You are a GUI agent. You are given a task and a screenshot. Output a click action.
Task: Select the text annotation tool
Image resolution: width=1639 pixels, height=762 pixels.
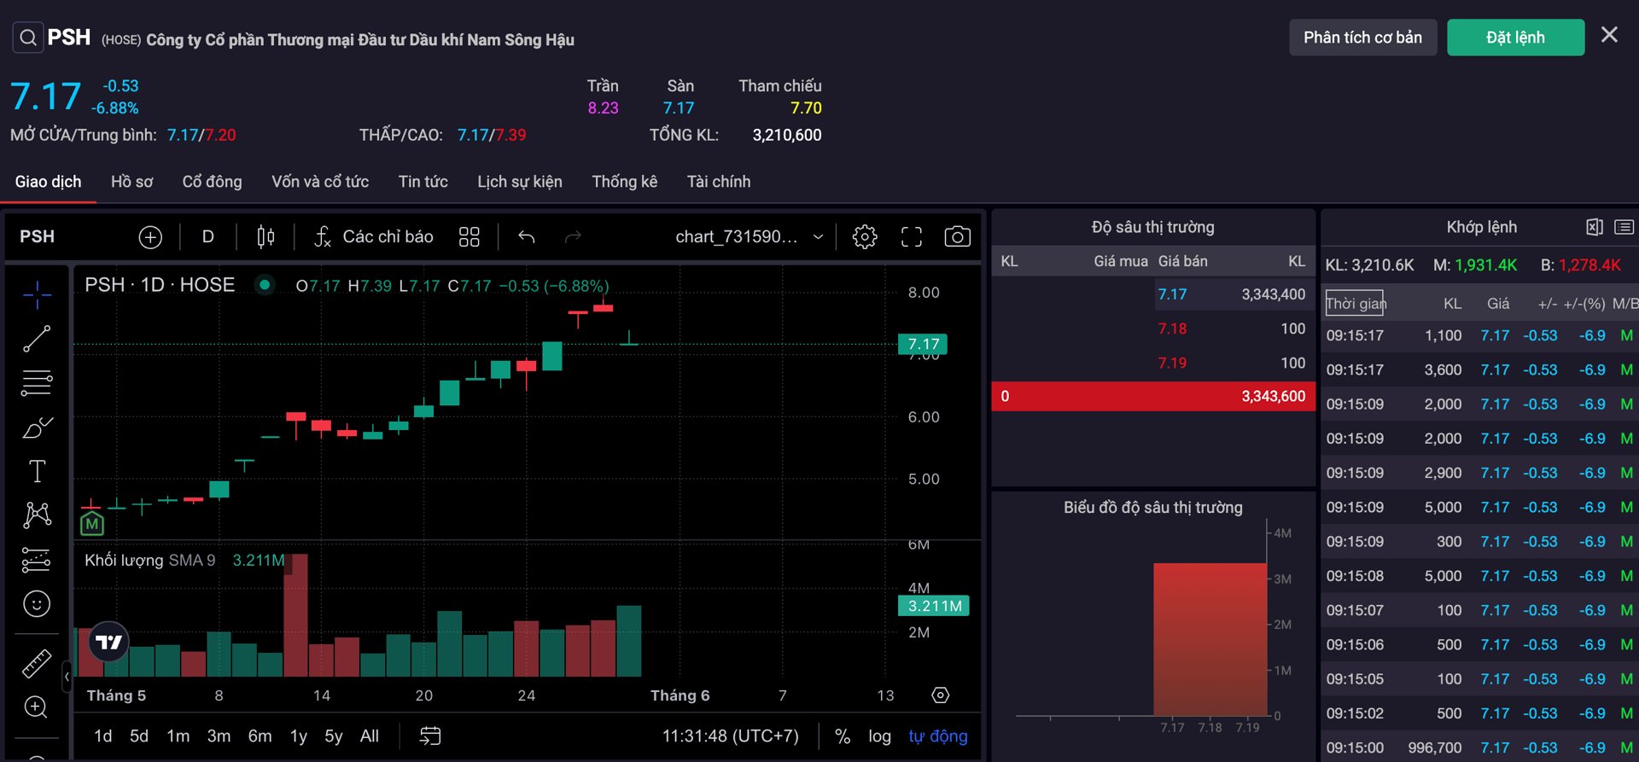pyautogui.click(x=37, y=471)
